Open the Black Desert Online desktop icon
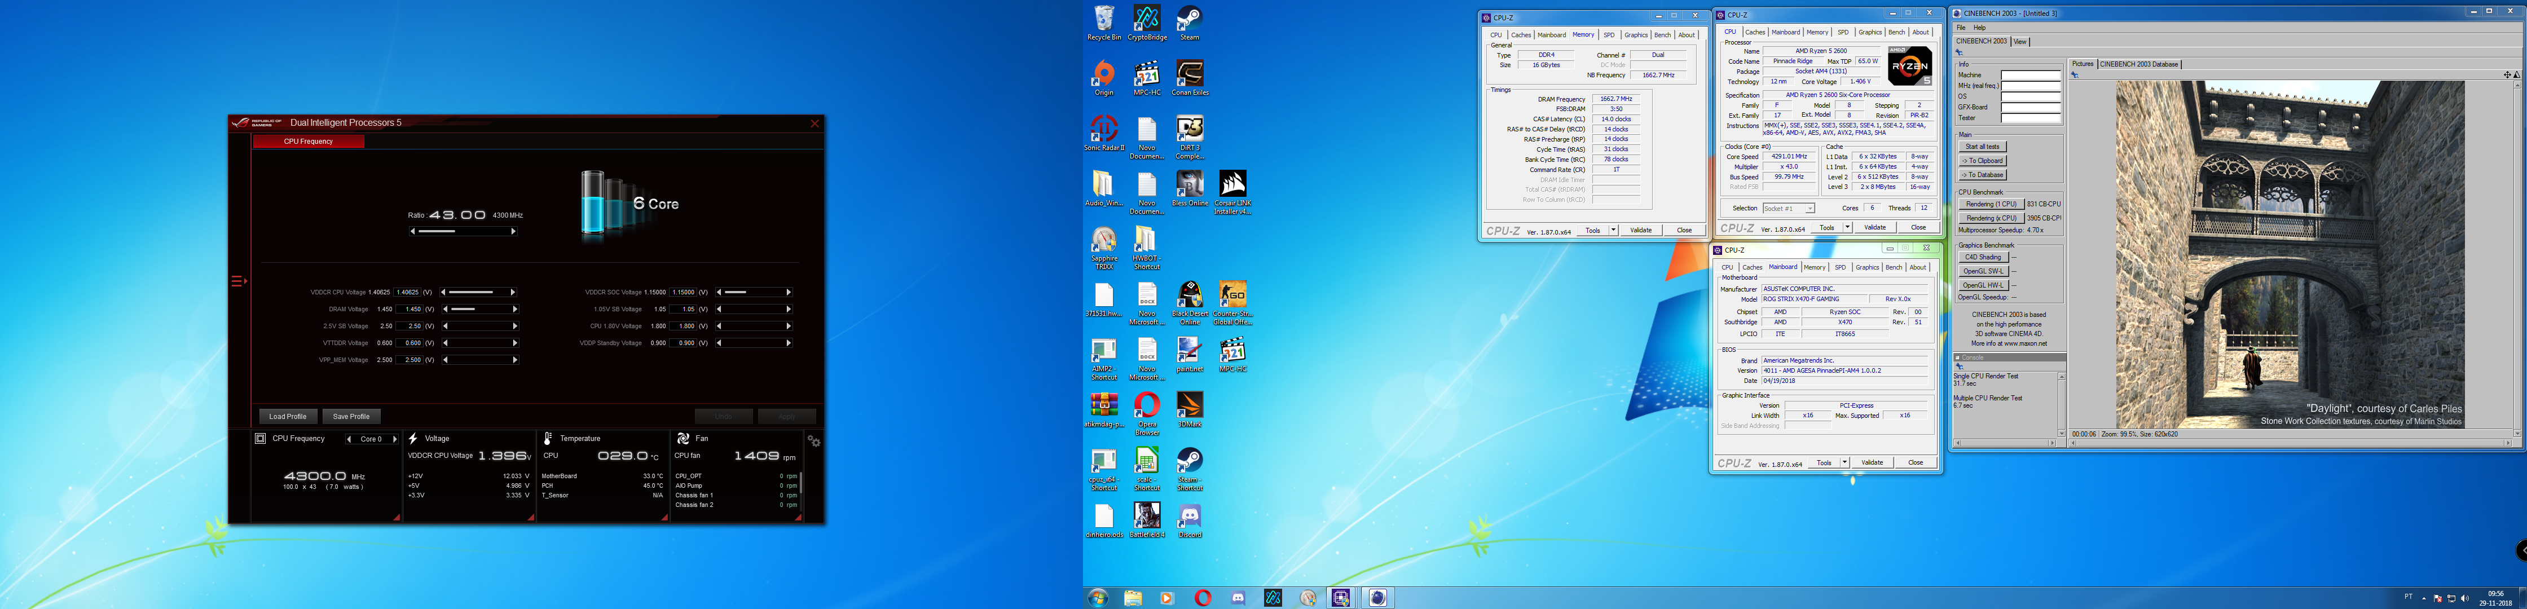The height and width of the screenshot is (609, 2527). tap(1190, 304)
